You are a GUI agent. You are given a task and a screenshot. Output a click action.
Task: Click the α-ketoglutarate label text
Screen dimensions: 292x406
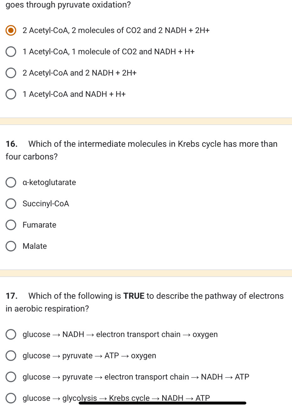point(49,182)
